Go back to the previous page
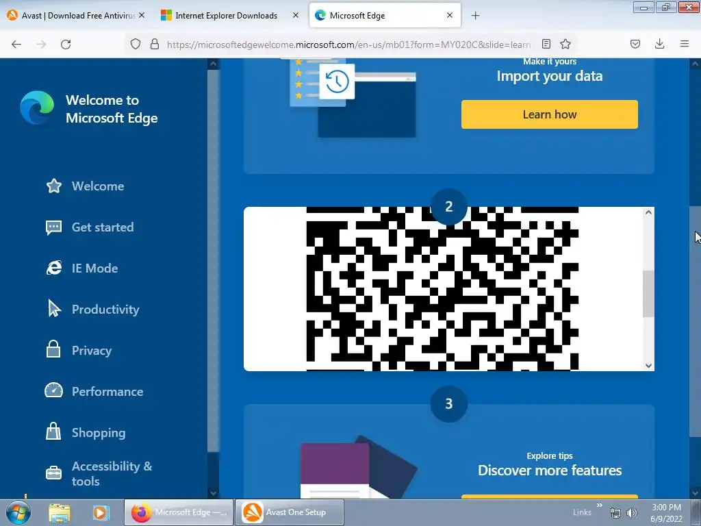701x526 pixels. [x=16, y=44]
